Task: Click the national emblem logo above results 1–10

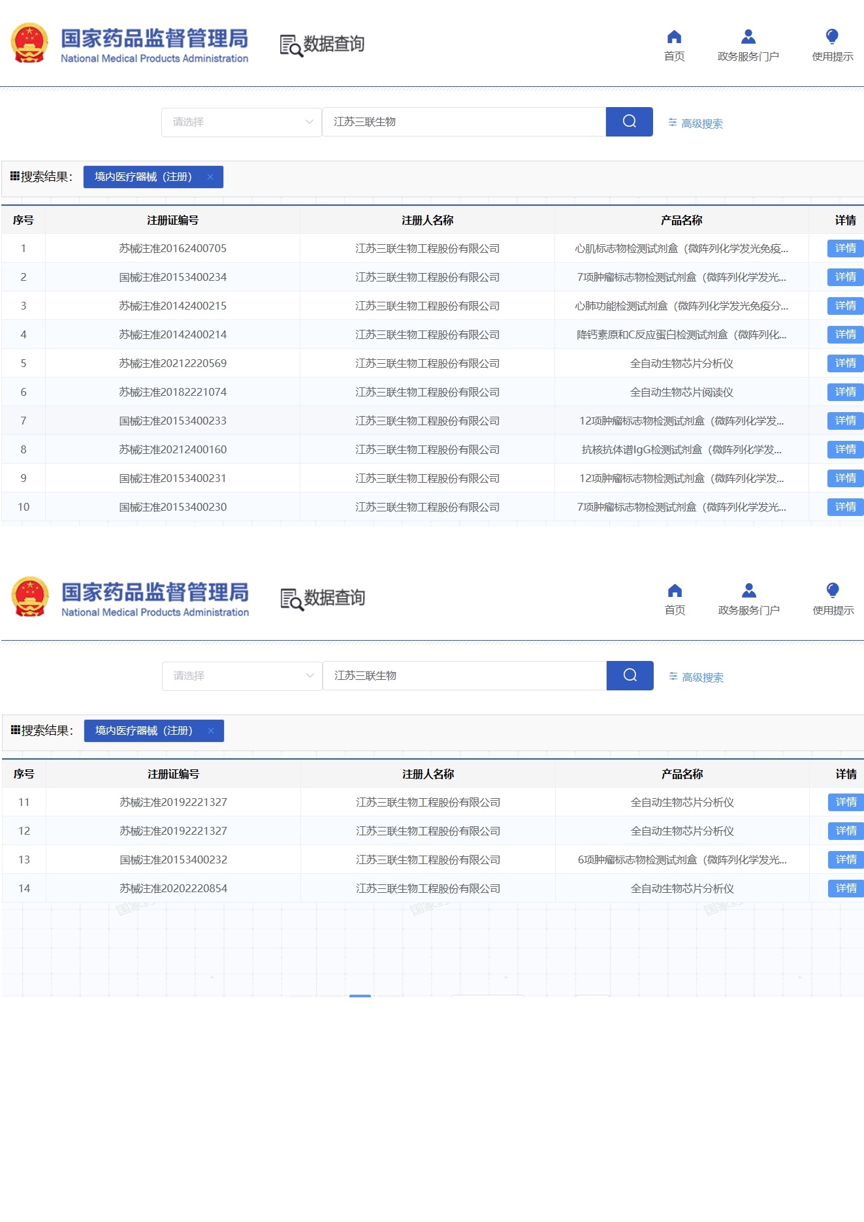Action: coord(29,43)
